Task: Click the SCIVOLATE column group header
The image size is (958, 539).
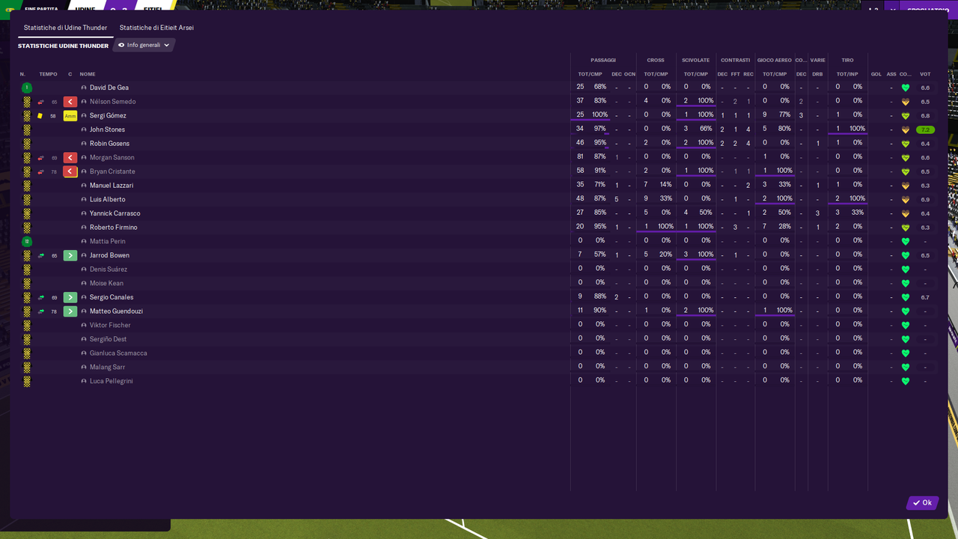Action: (696, 60)
